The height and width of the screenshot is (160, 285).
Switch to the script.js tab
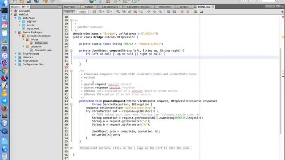tap(184, 7)
